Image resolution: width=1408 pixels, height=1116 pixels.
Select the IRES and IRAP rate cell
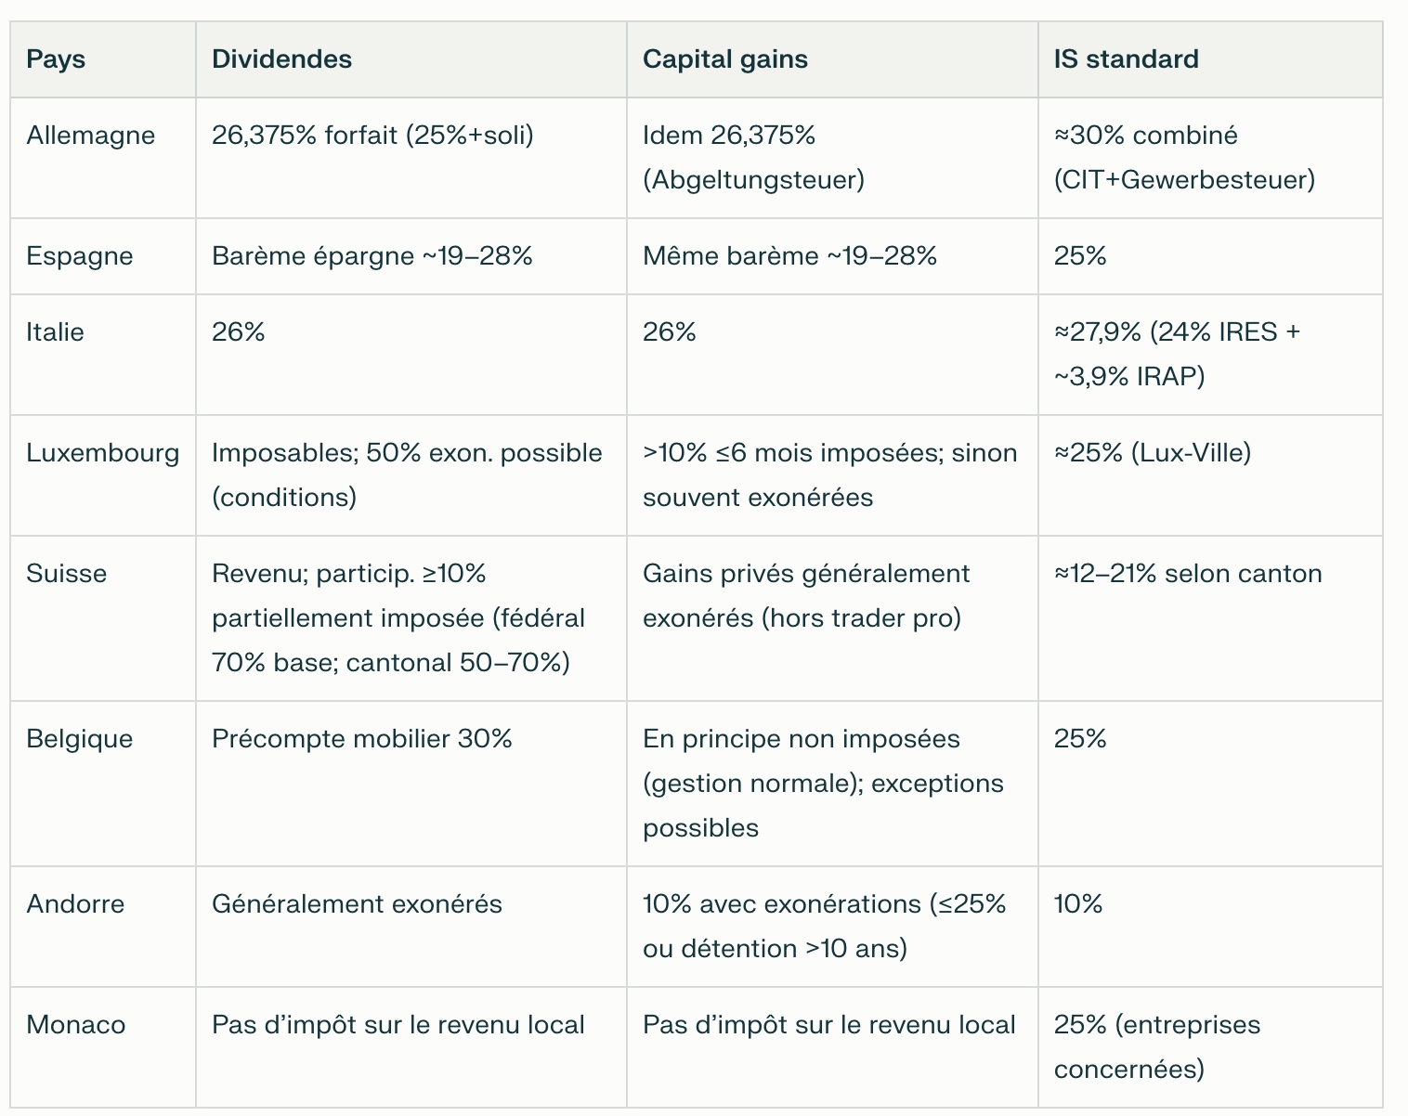point(1177,354)
